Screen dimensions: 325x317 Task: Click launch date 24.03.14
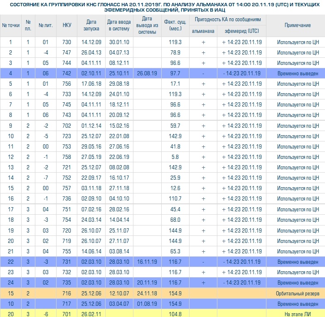click(x=91, y=220)
